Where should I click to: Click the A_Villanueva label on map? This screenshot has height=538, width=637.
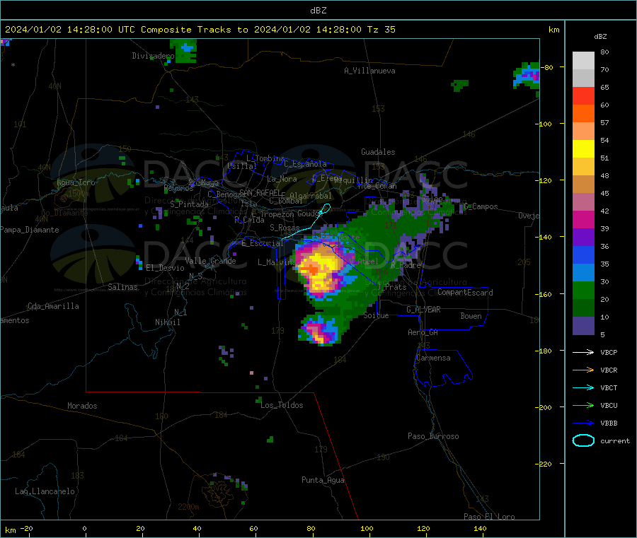pyautogui.click(x=369, y=71)
